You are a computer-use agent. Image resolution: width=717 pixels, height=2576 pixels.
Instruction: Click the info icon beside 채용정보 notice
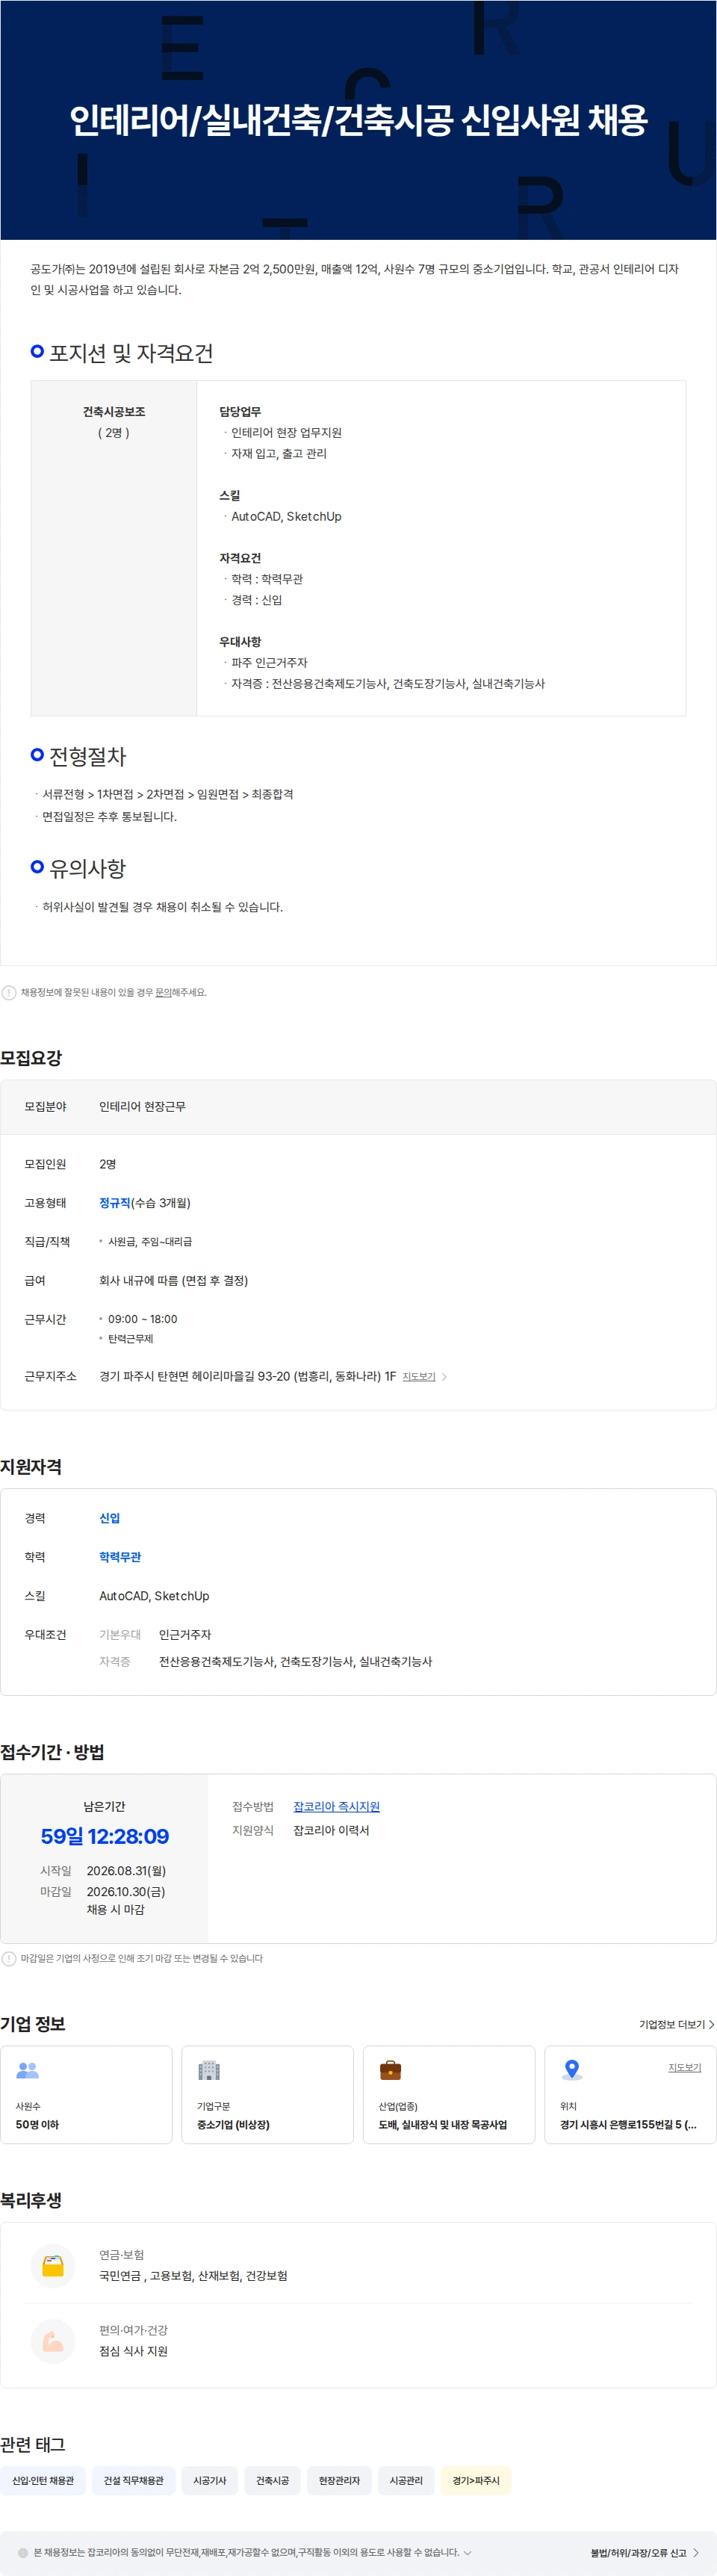(9, 993)
